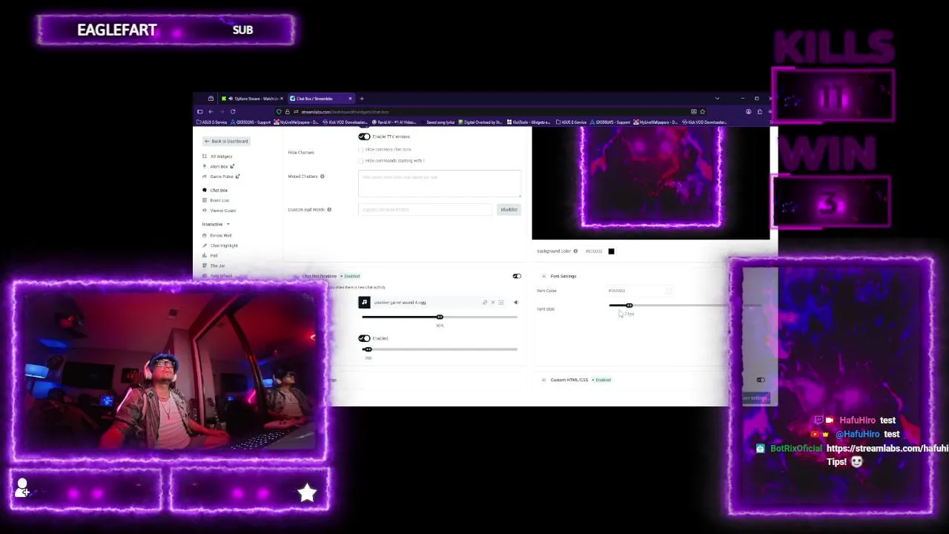Open Emote Wall widget

221,236
